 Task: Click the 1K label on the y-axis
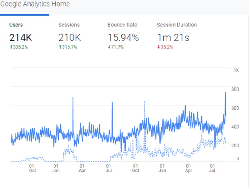pos(236,71)
